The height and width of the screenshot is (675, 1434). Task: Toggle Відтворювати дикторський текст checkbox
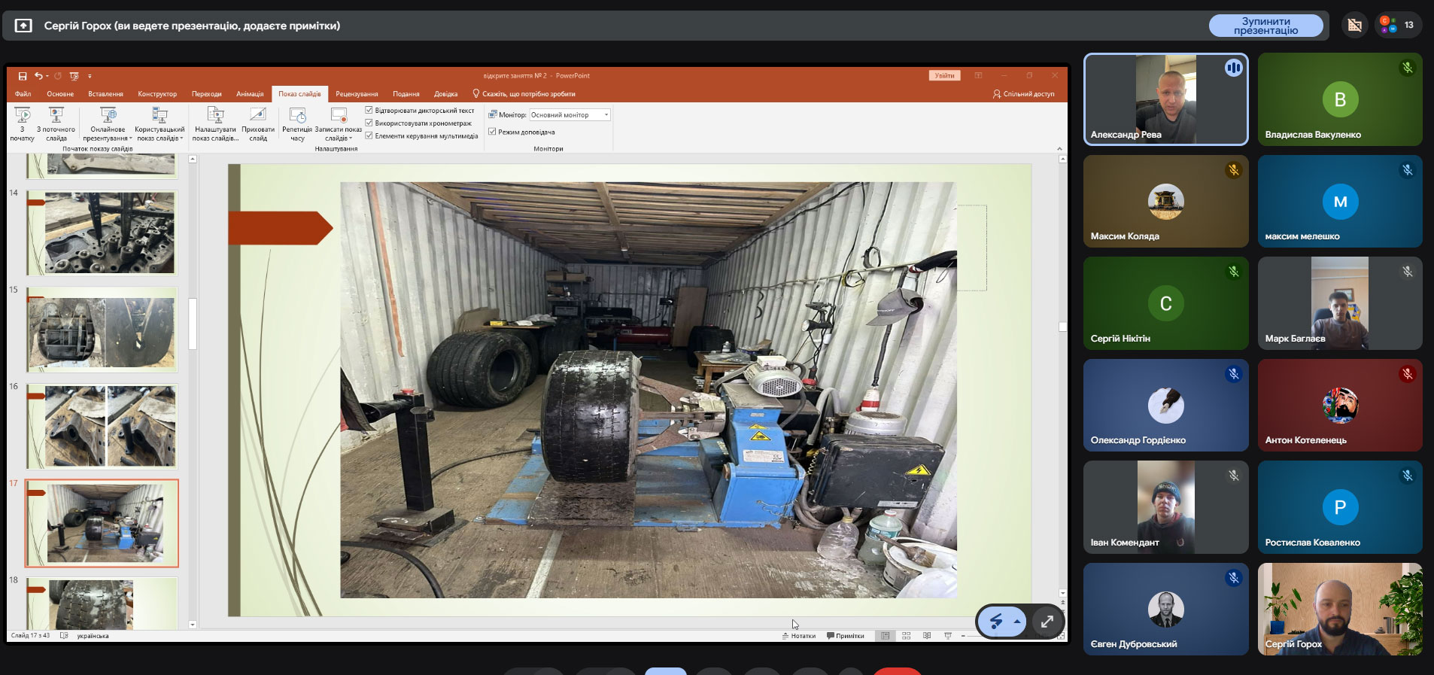[x=369, y=110]
